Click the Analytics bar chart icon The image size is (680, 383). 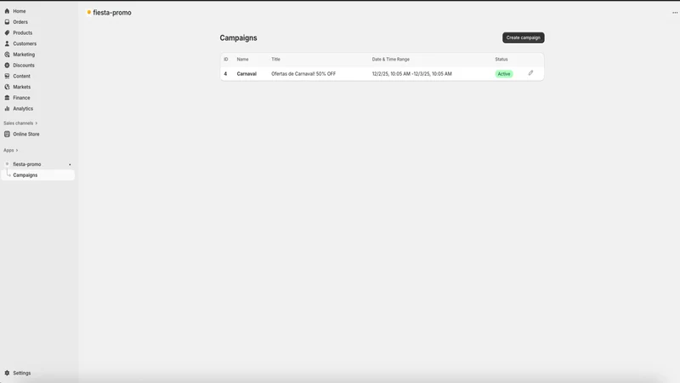click(x=7, y=109)
